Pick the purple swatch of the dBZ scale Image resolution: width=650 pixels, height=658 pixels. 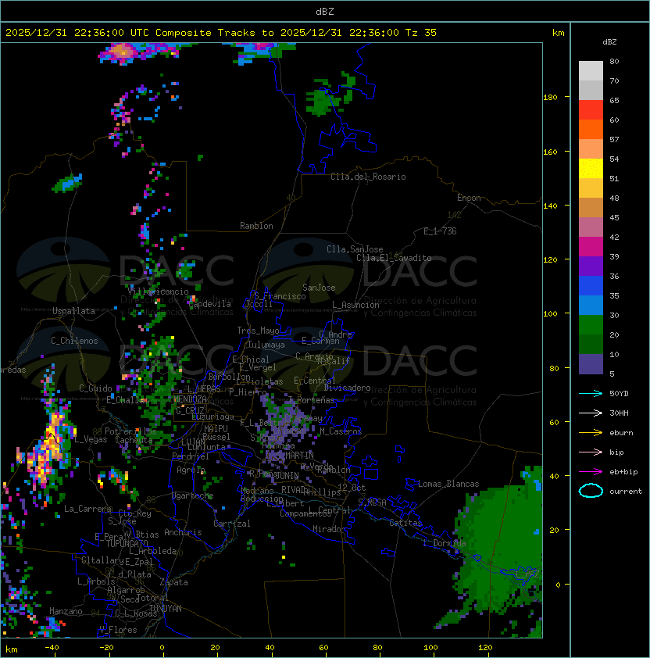[x=591, y=266]
